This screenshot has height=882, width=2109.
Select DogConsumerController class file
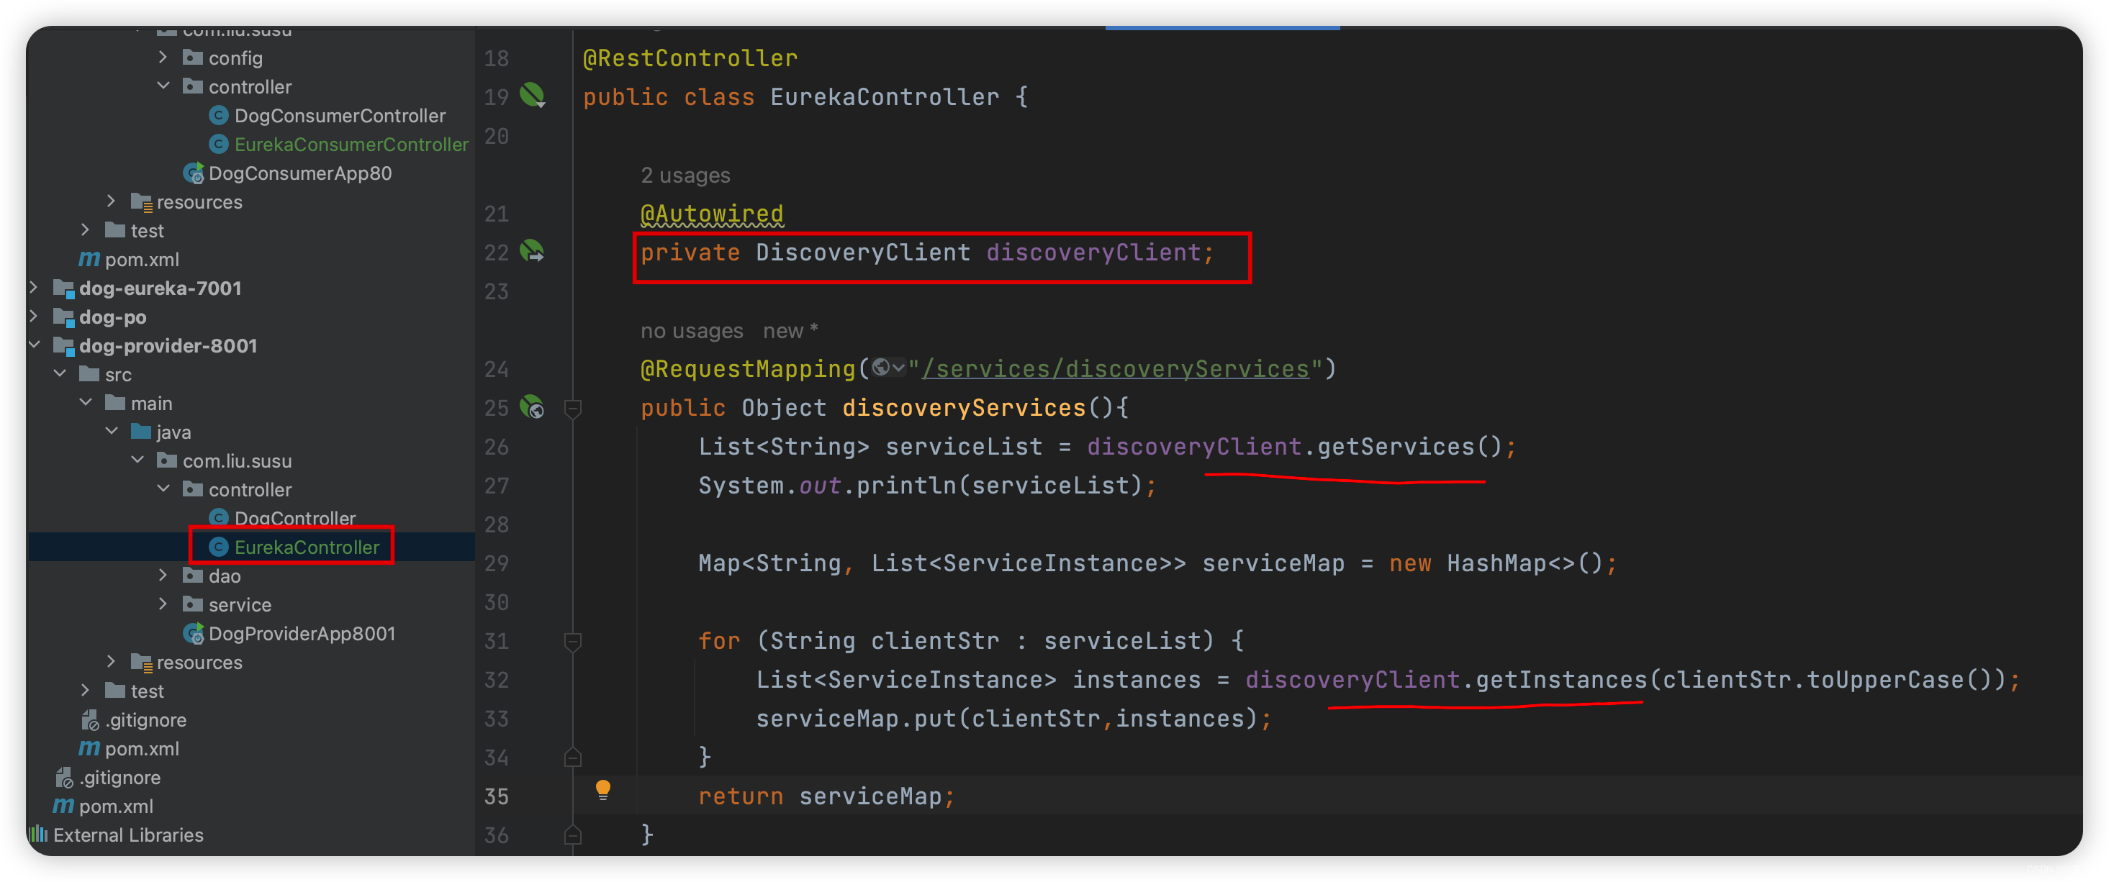(339, 115)
